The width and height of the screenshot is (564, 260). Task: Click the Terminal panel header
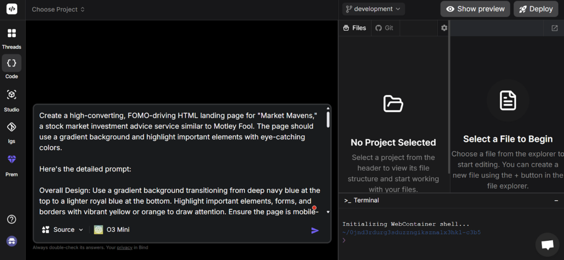click(x=451, y=201)
